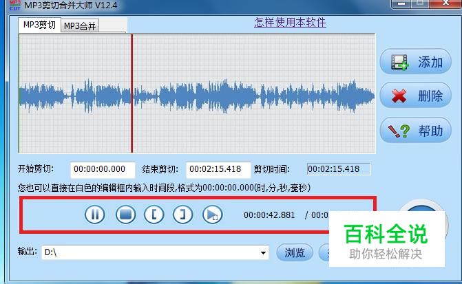Click the green start marker in waveform
The image size is (462, 284).
[x=19, y=94]
